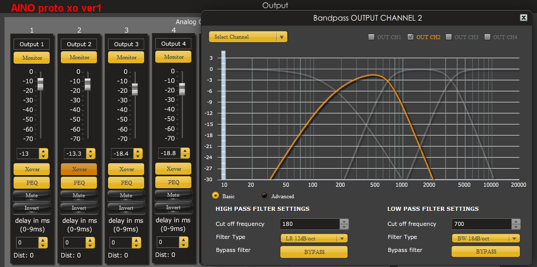Image resolution: width=537 pixels, height=267 pixels.
Task: Increase Output 1 delay stepper up
Action: (43, 240)
